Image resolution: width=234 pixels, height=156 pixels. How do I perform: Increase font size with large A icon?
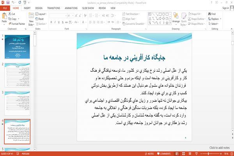(76, 16)
